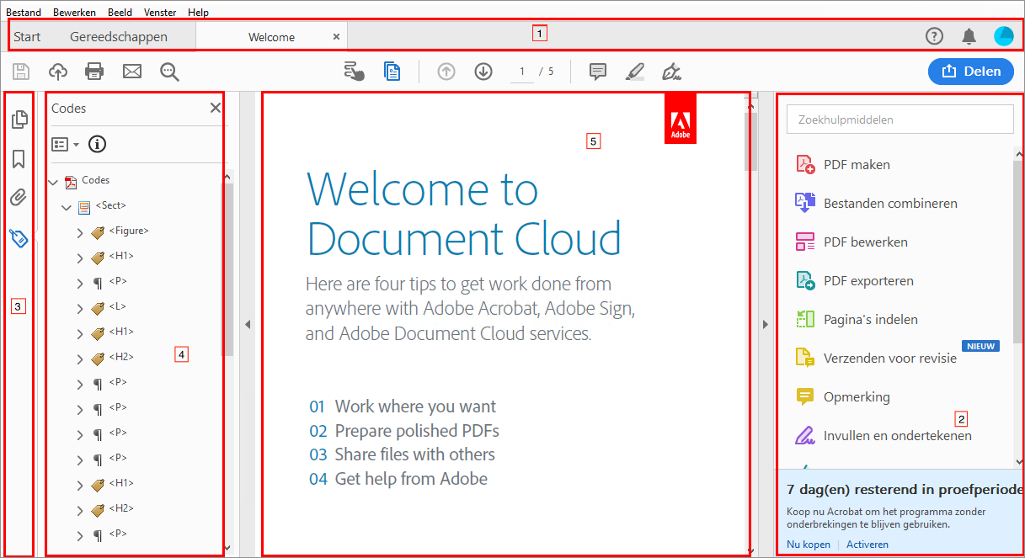
Task: Select the highlighter tool in the toolbar
Action: point(635,72)
